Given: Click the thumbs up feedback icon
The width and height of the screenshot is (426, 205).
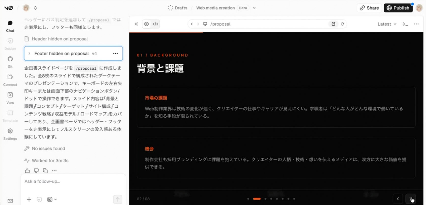Looking at the screenshot, I should 28,171.
